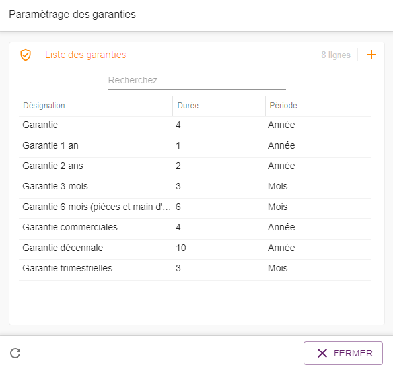Click the orange plus icon to add a warranty

[371, 55]
